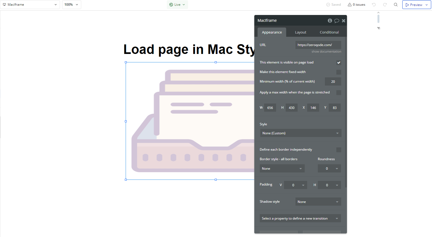Enable 'Make this element fixed-width' checkbox
432x237 pixels.
point(339,72)
